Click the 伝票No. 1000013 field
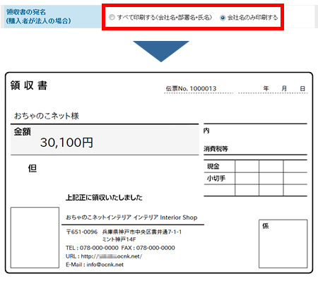Screen dimensions: 318x286 click(x=191, y=89)
